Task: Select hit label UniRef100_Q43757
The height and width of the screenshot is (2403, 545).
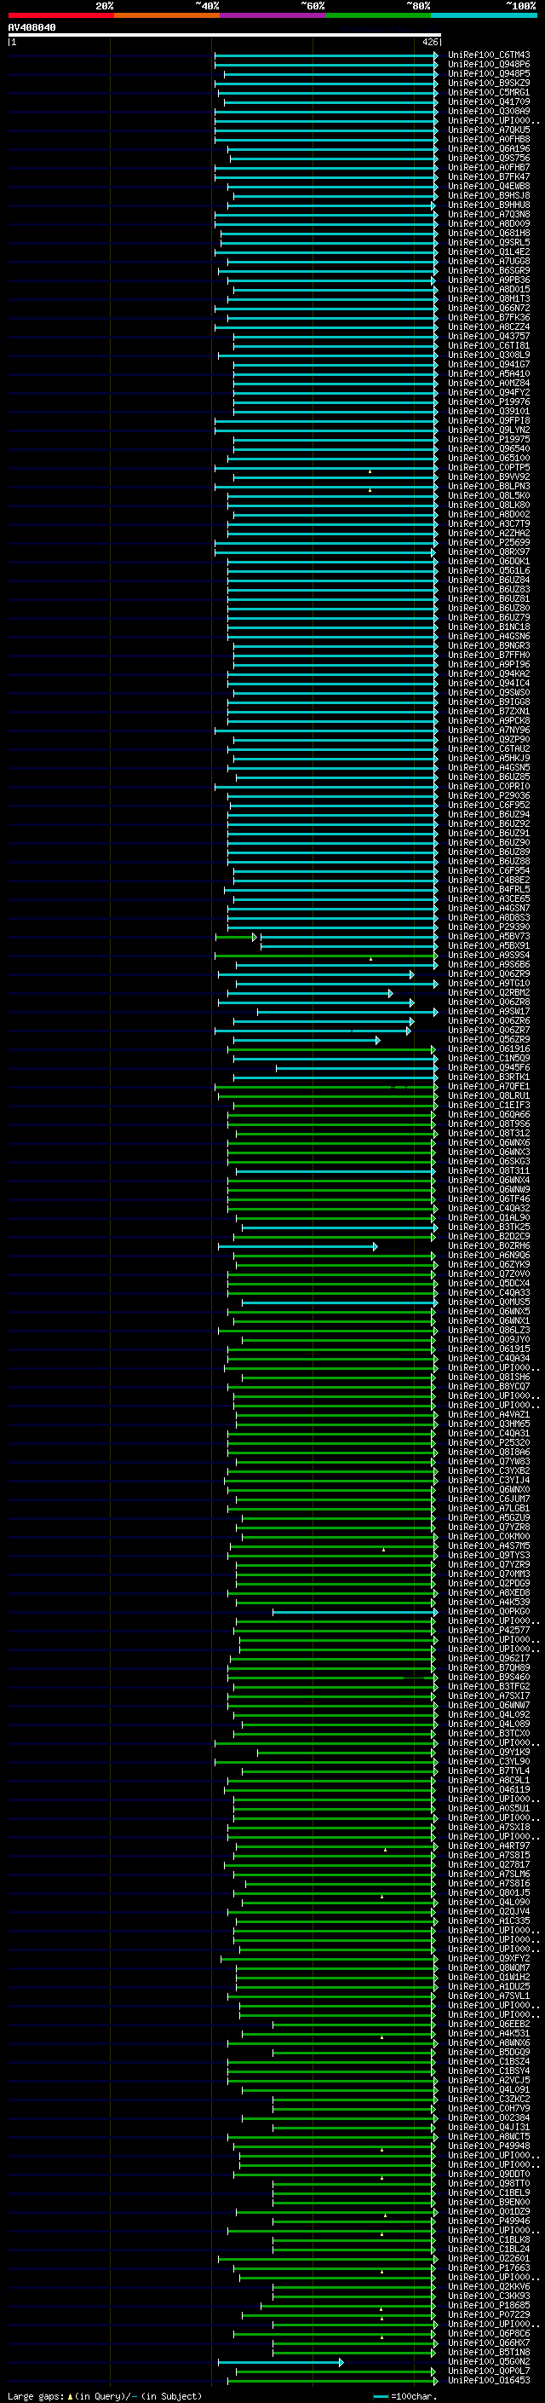Action: (x=489, y=336)
